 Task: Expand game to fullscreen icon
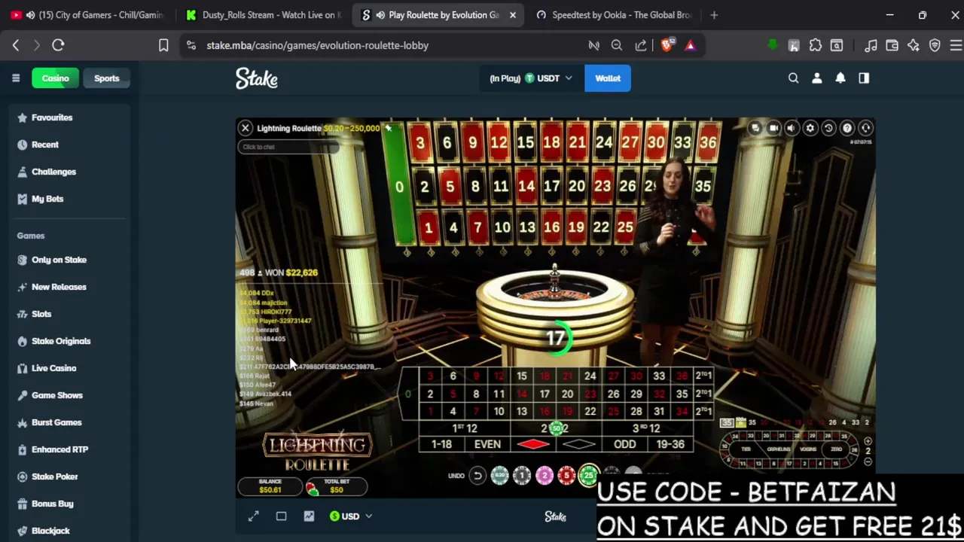[254, 516]
